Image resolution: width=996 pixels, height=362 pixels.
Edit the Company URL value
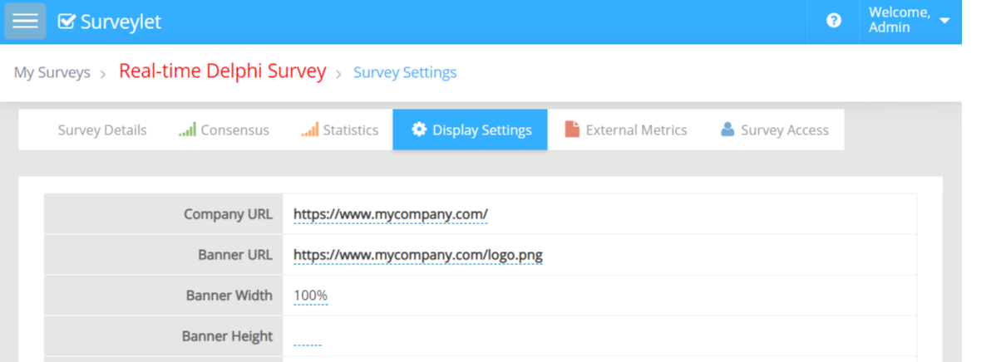pos(390,214)
